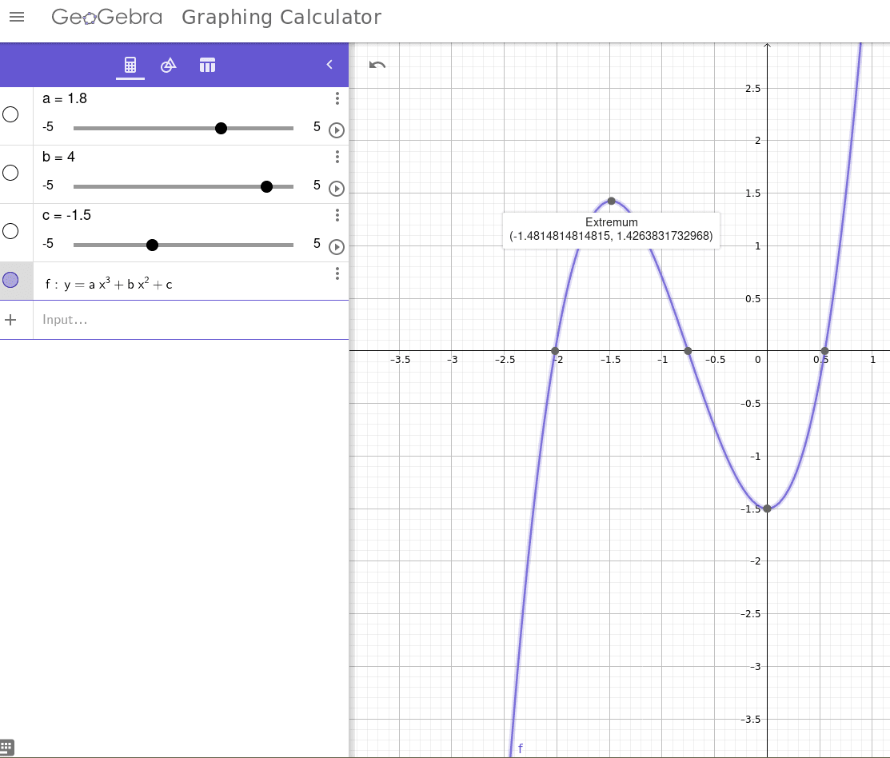Image resolution: width=890 pixels, height=758 pixels.
Task: Click the root point at x = -2
Action: (x=555, y=351)
